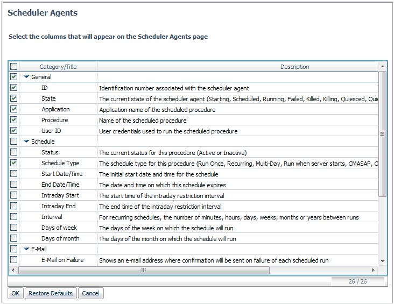Uncheck the Procedure column checkbox

pos(13,120)
